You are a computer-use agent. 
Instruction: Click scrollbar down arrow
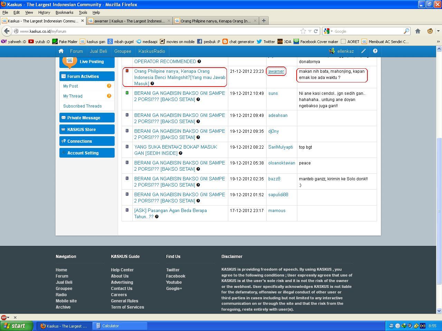(439, 311)
